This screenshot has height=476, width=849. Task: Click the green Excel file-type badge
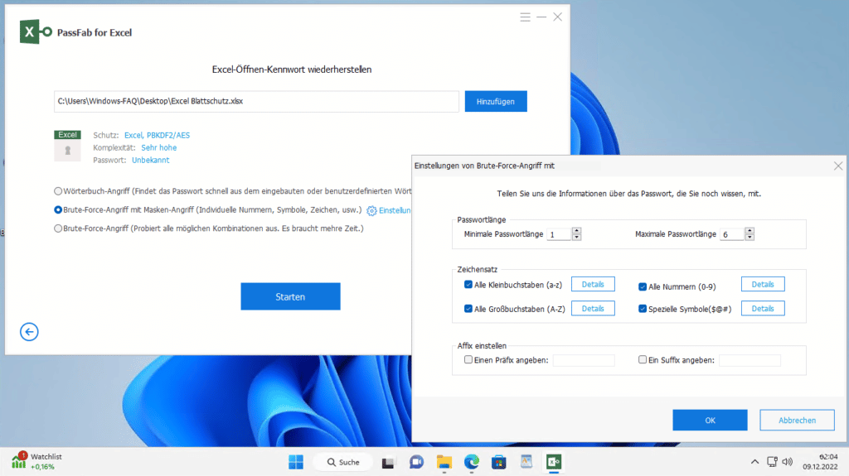67,135
